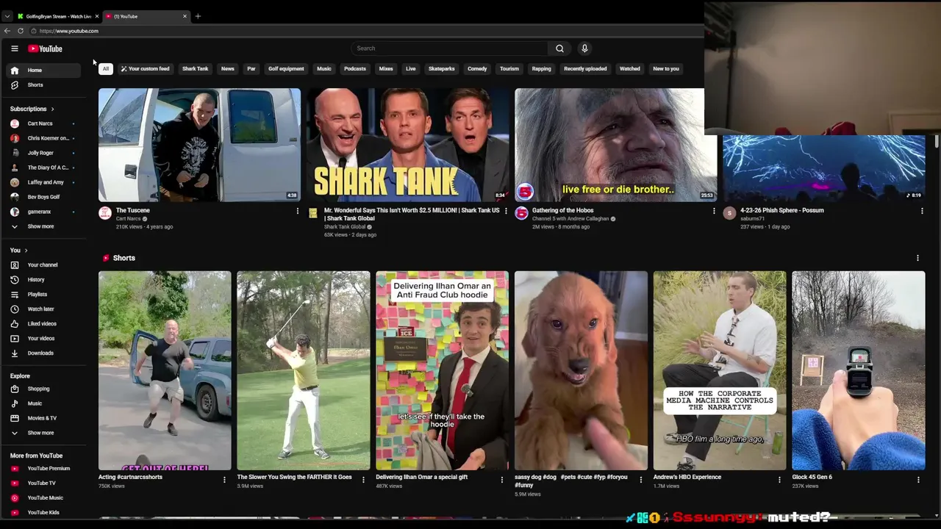Select the News chip
941x529 pixels.
pyautogui.click(x=228, y=69)
